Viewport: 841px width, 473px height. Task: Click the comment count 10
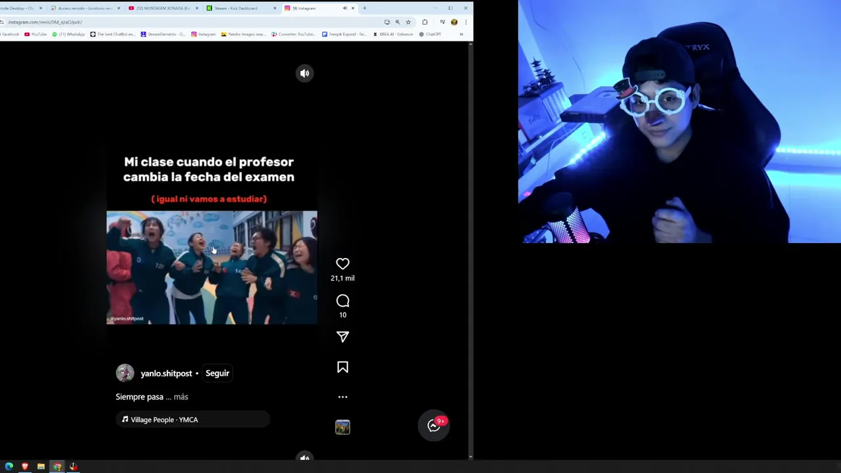342,315
